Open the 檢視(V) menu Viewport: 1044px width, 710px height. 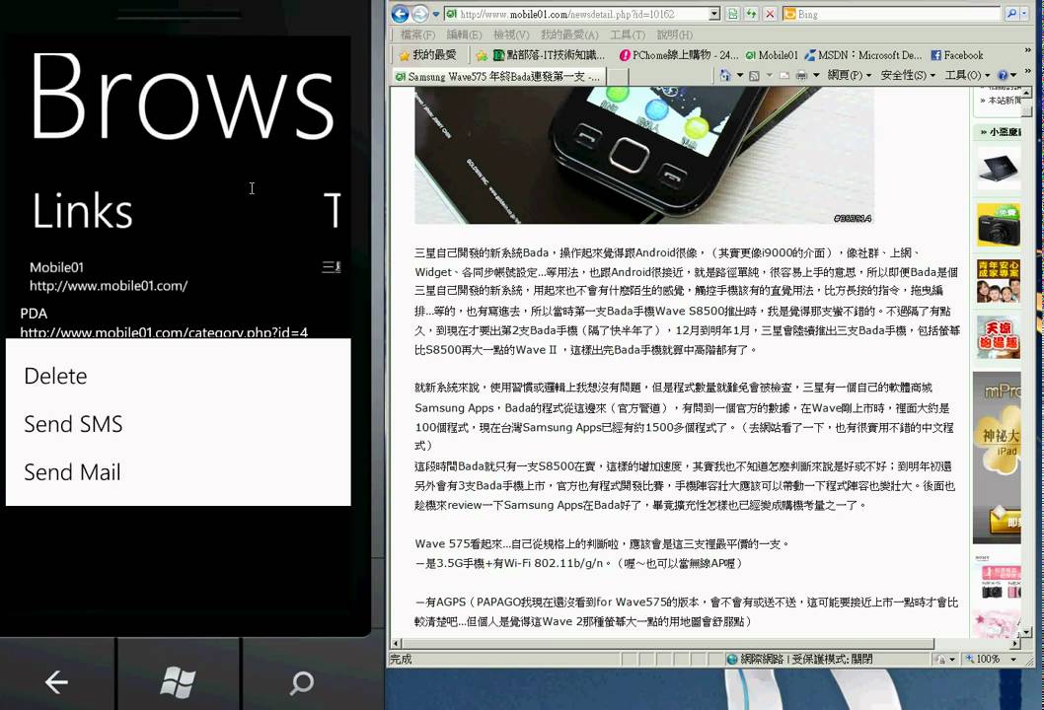pyautogui.click(x=511, y=35)
